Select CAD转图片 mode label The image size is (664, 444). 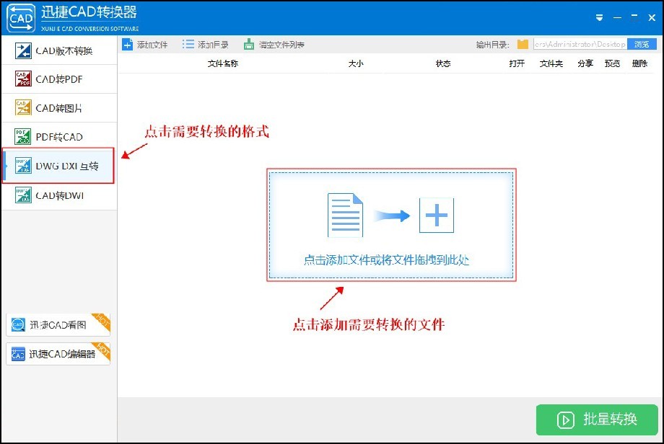tap(59, 108)
